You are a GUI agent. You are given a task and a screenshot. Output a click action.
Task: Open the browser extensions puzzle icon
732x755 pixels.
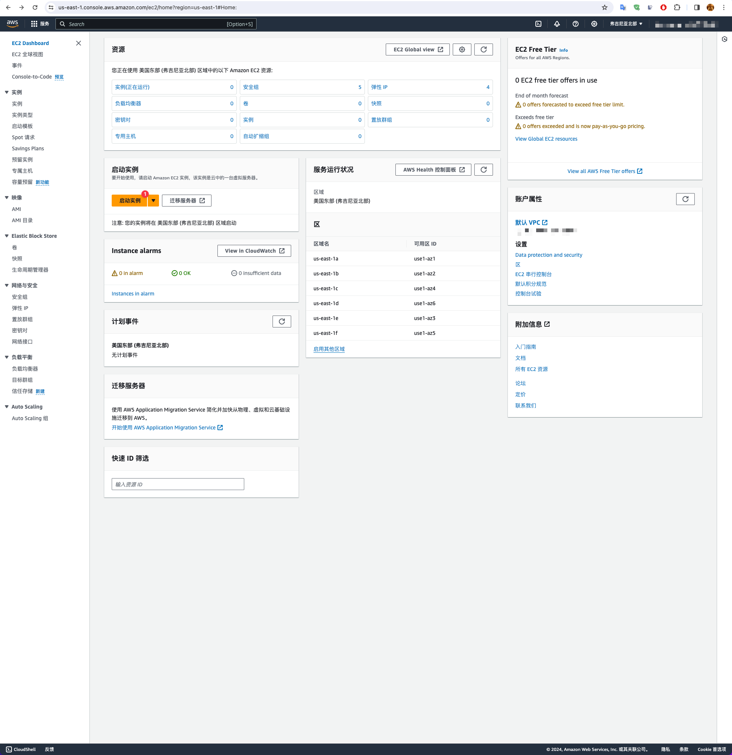click(x=677, y=7)
